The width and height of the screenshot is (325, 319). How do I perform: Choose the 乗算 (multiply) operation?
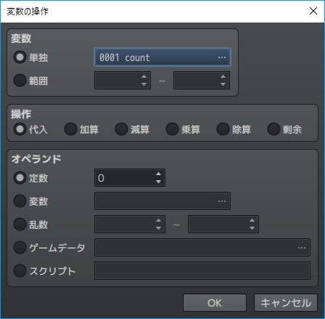[x=172, y=129]
